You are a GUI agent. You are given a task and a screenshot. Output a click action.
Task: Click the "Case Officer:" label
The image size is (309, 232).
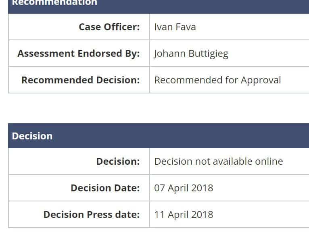[109, 27]
